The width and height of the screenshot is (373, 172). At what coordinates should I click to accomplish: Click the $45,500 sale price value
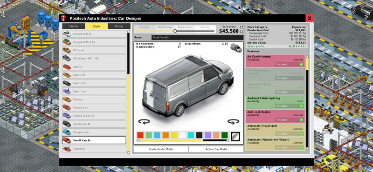point(229,31)
